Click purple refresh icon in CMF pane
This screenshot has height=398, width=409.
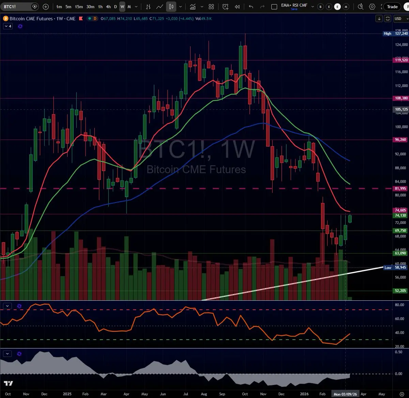[x=19, y=354]
